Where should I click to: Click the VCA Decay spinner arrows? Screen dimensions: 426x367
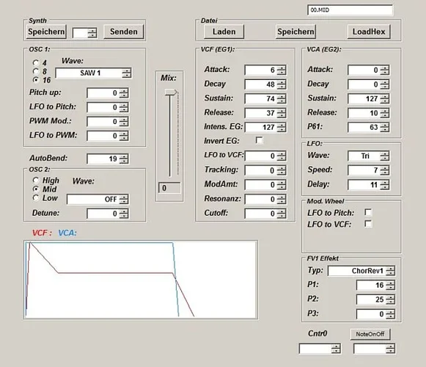coord(385,84)
